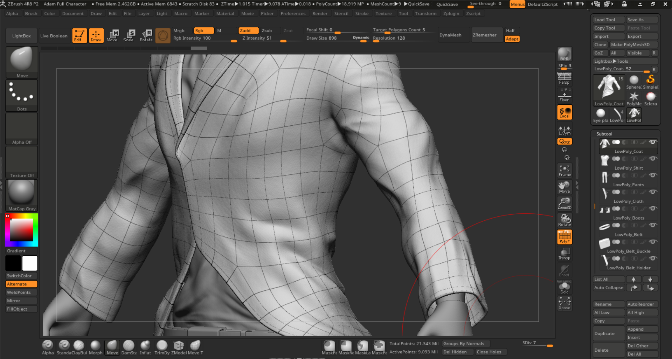Enable L.Sym local symmetry
672x359 pixels.
click(564, 130)
